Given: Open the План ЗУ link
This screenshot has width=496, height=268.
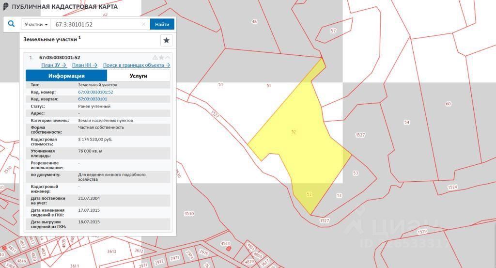Looking at the screenshot, I should [x=53, y=65].
